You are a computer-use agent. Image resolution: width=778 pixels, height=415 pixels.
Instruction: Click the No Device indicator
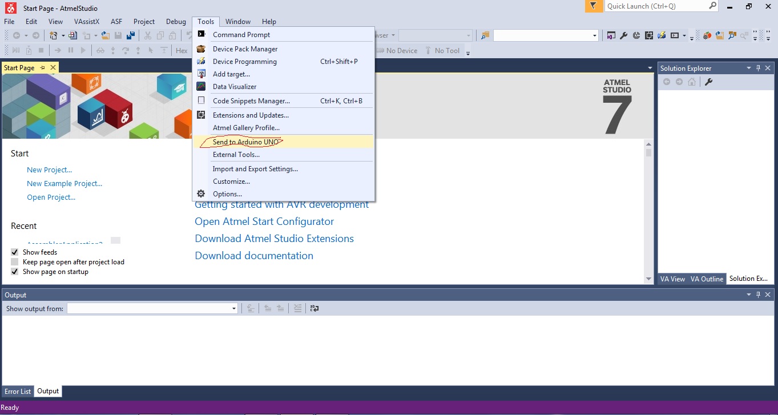(398, 51)
